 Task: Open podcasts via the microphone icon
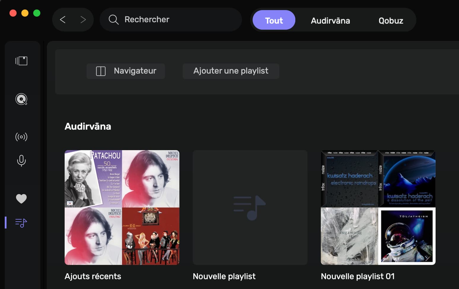(x=21, y=161)
